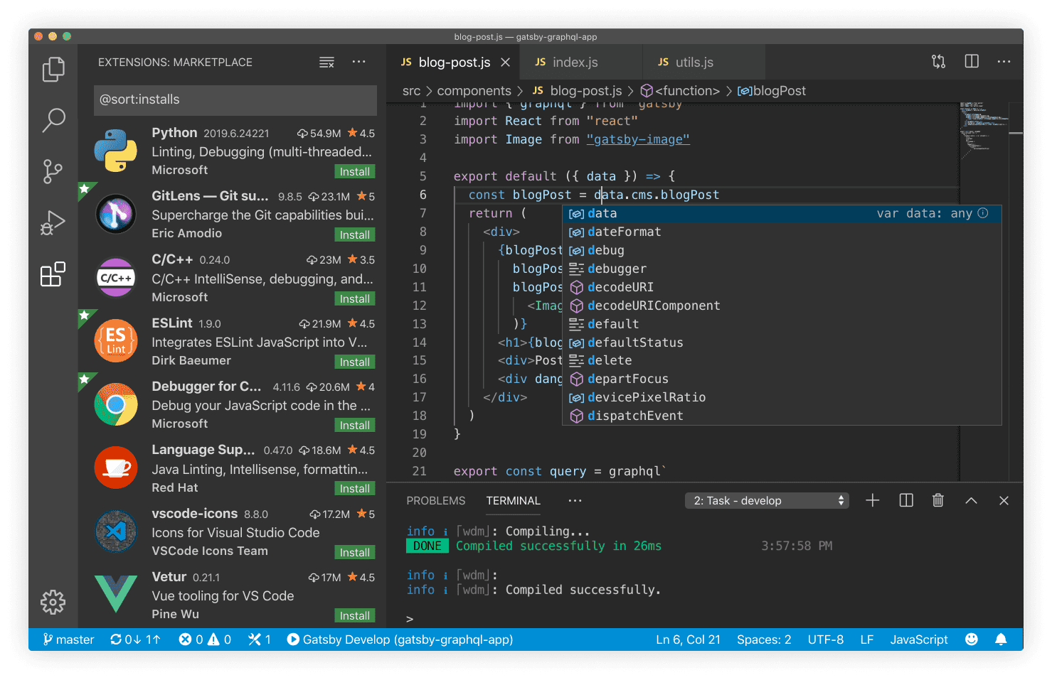Viewport: 1052px width, 680px height.
Task: Install the Vetur extension
Action: pyautogui.click(x=354, y=615)
